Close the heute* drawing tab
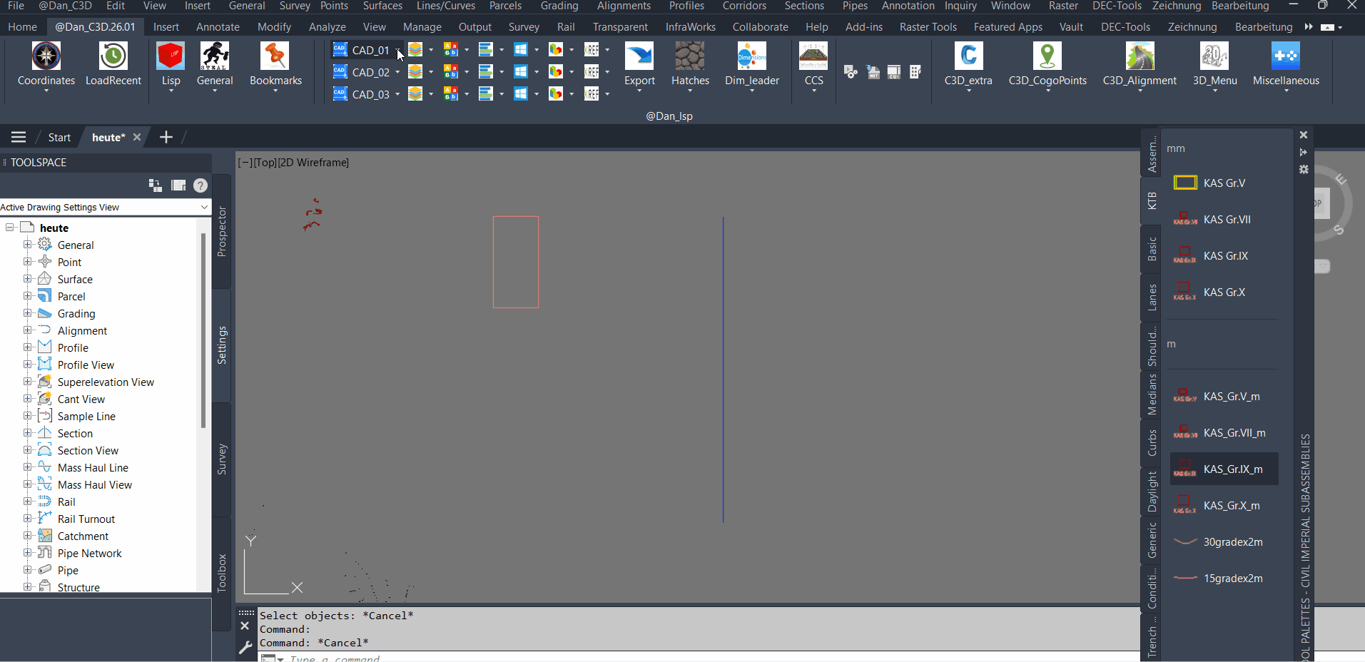1365x662 pixels. coord(137,137)
